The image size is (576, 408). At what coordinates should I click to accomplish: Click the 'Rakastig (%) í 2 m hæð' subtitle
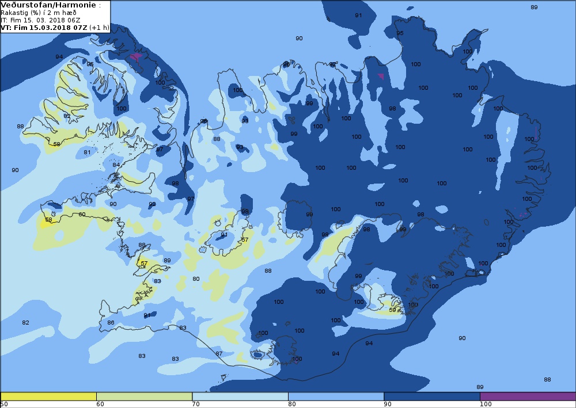pyautogui.click(x=39, y=13)
